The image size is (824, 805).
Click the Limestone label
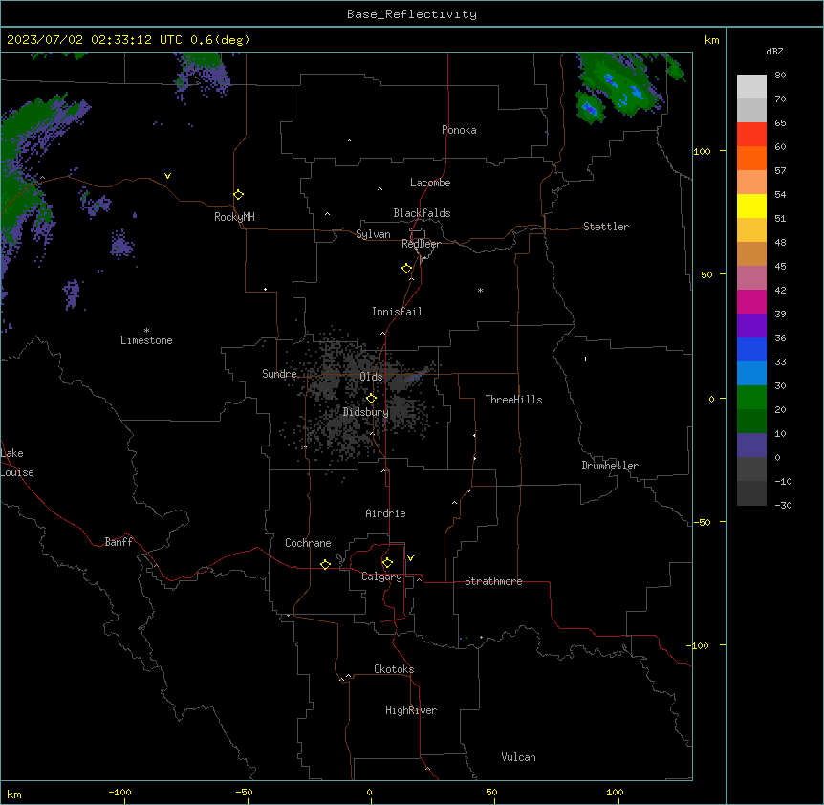146,340
